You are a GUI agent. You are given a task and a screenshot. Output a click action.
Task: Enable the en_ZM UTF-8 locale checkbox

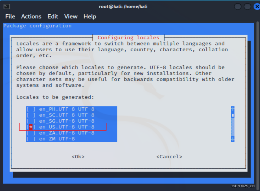coord(31,139)
